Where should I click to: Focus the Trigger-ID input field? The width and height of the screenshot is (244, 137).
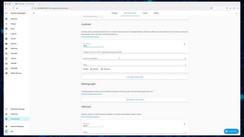tap(135, 52)
